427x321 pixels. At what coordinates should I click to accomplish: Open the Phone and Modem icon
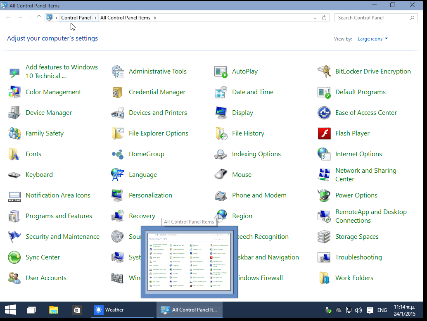pos(221,196)
